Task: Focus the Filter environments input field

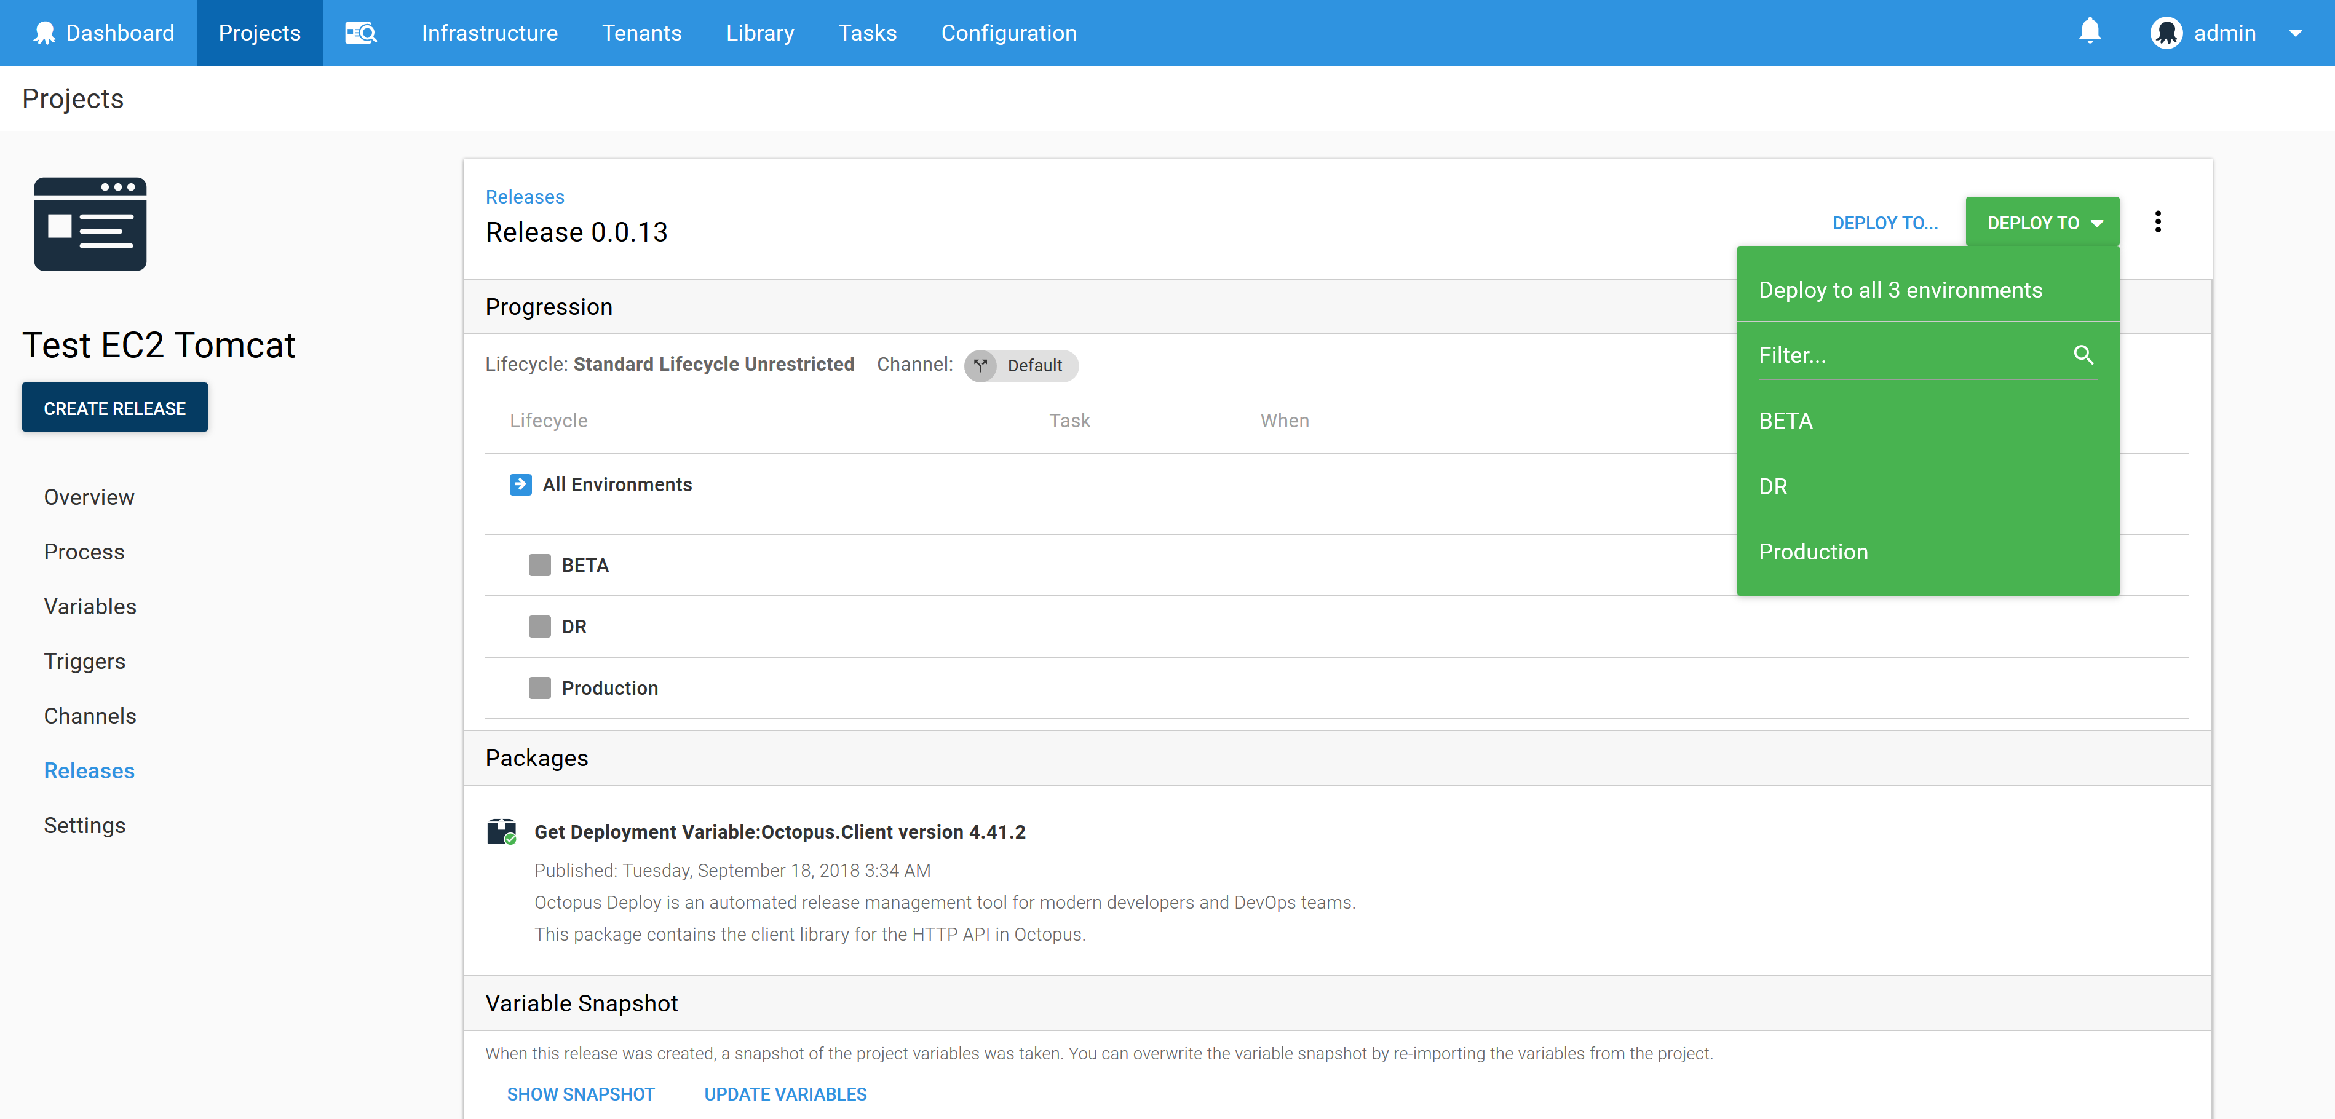Action: [x=1903, y=355]
